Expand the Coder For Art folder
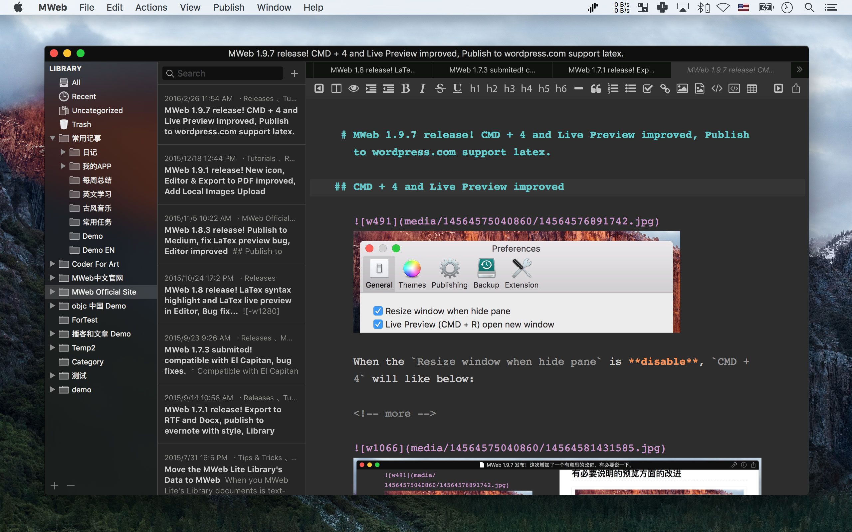Viewport: 852px width, 532px height. pos(53,264)
